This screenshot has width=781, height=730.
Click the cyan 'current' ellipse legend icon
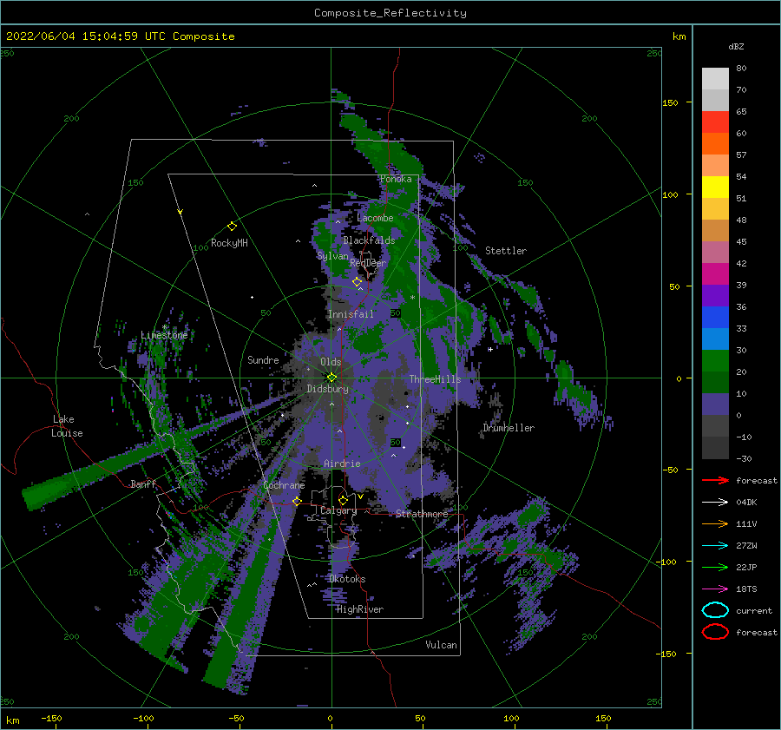715,610
